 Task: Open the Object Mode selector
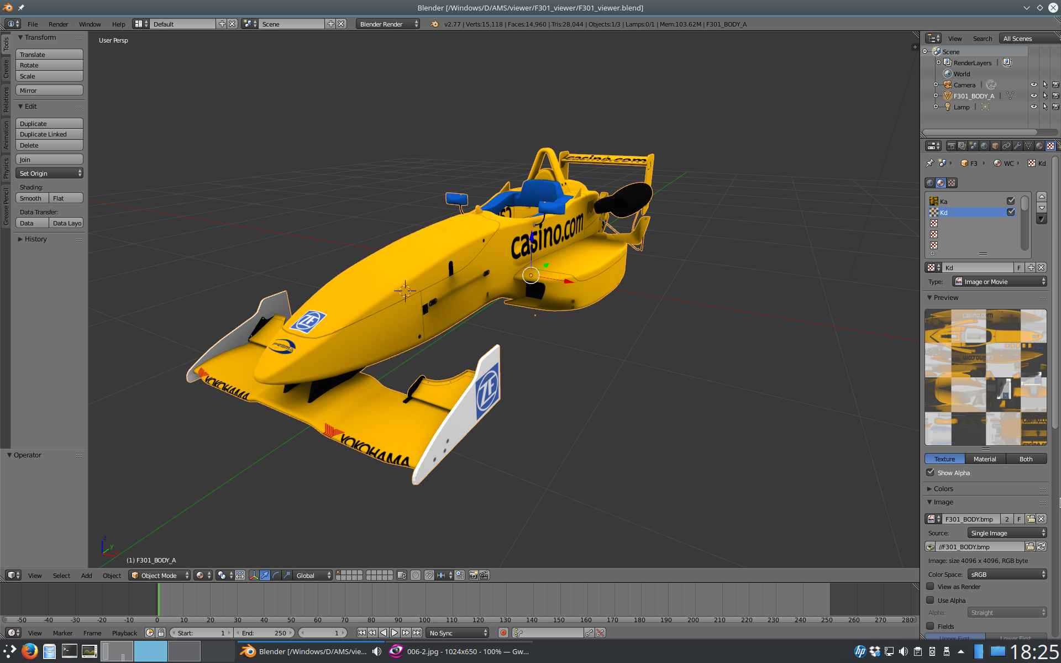(x=160, y=575)
